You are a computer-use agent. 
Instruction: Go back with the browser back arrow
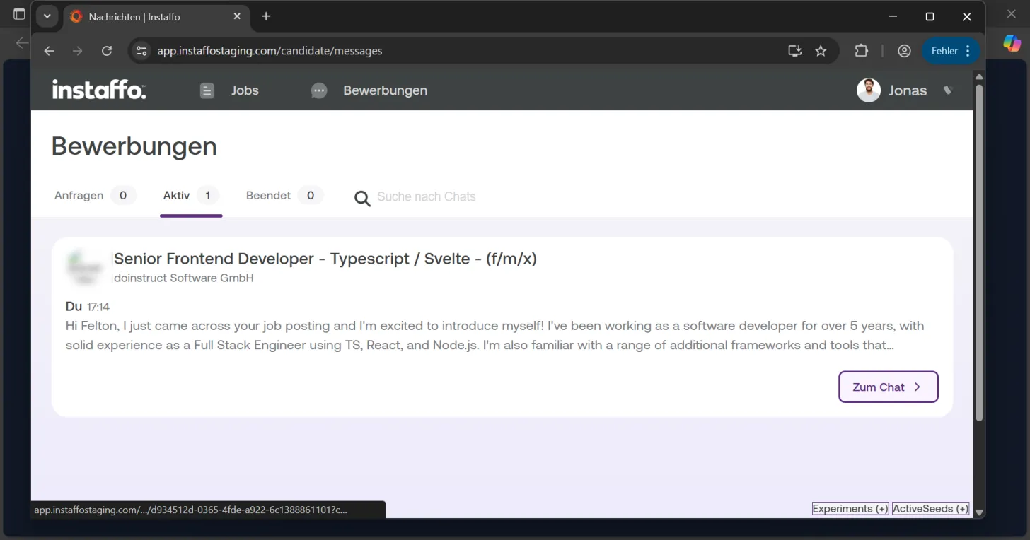coord(49,51)
